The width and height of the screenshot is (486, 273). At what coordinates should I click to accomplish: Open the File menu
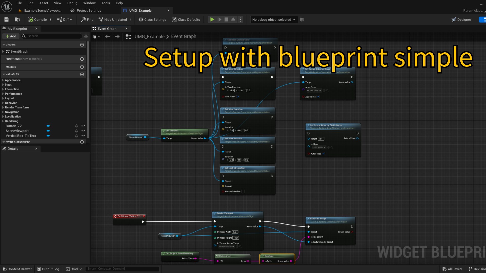pyautogui.click(x=19, y=3)
